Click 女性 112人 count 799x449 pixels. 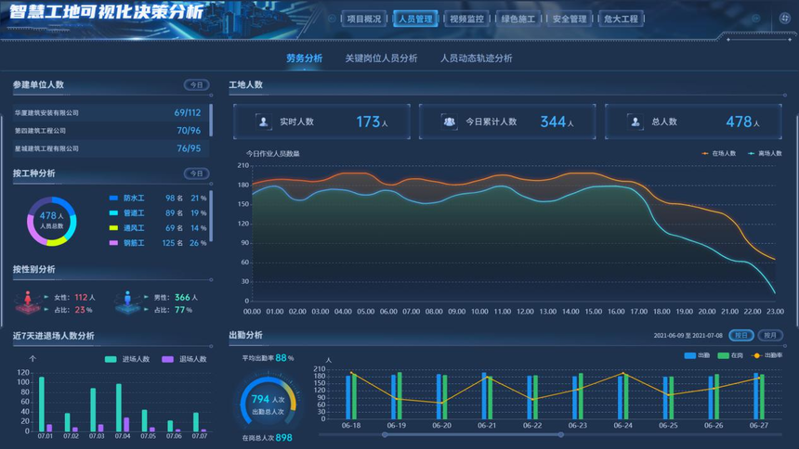pos(75,297)
